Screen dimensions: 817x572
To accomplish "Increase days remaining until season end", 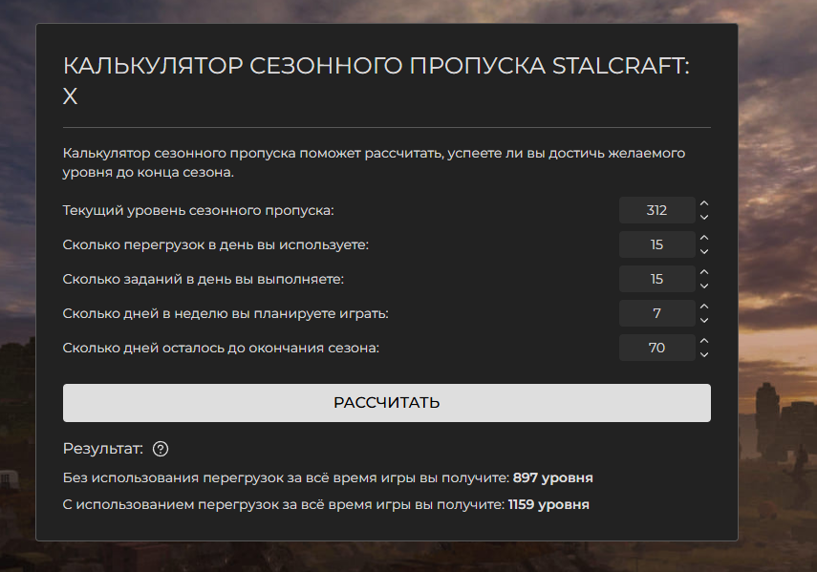I will coord(704,341).
